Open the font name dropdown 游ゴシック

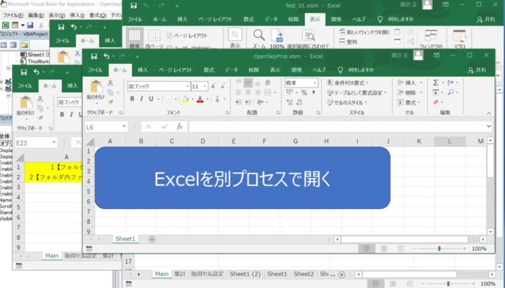pyautogui.click(x=187, y=86)
